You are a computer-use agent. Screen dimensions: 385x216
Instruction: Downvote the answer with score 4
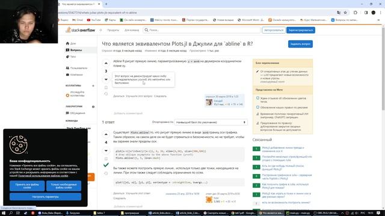106,151
